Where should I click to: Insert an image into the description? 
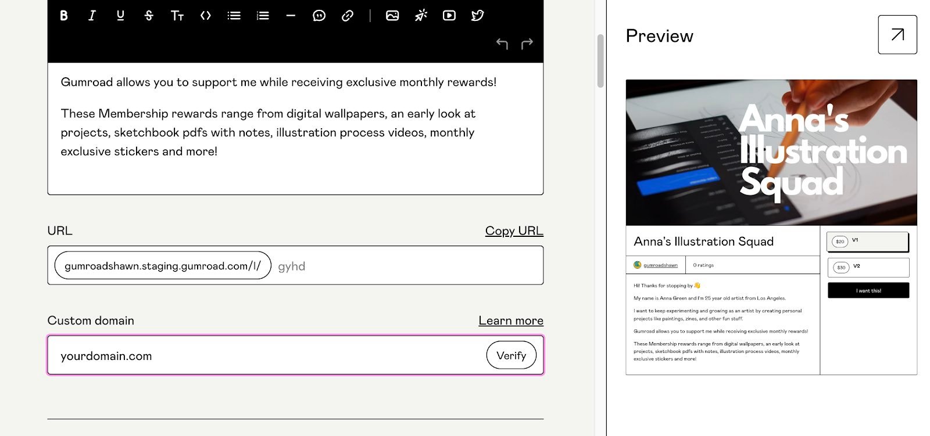click(x=392, y=16)
